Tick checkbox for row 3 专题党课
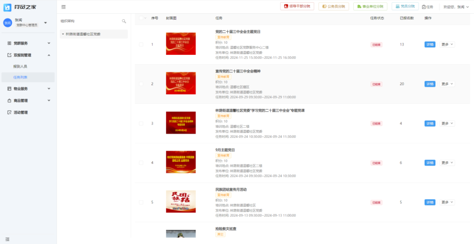This screenshot has width=474, height=244. (141, 123)
